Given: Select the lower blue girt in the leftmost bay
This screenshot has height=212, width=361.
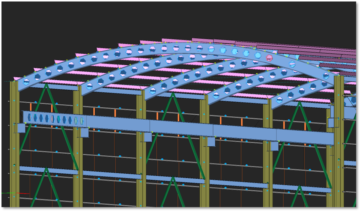Looking at the screenshot, I should (x=49, y=170).
